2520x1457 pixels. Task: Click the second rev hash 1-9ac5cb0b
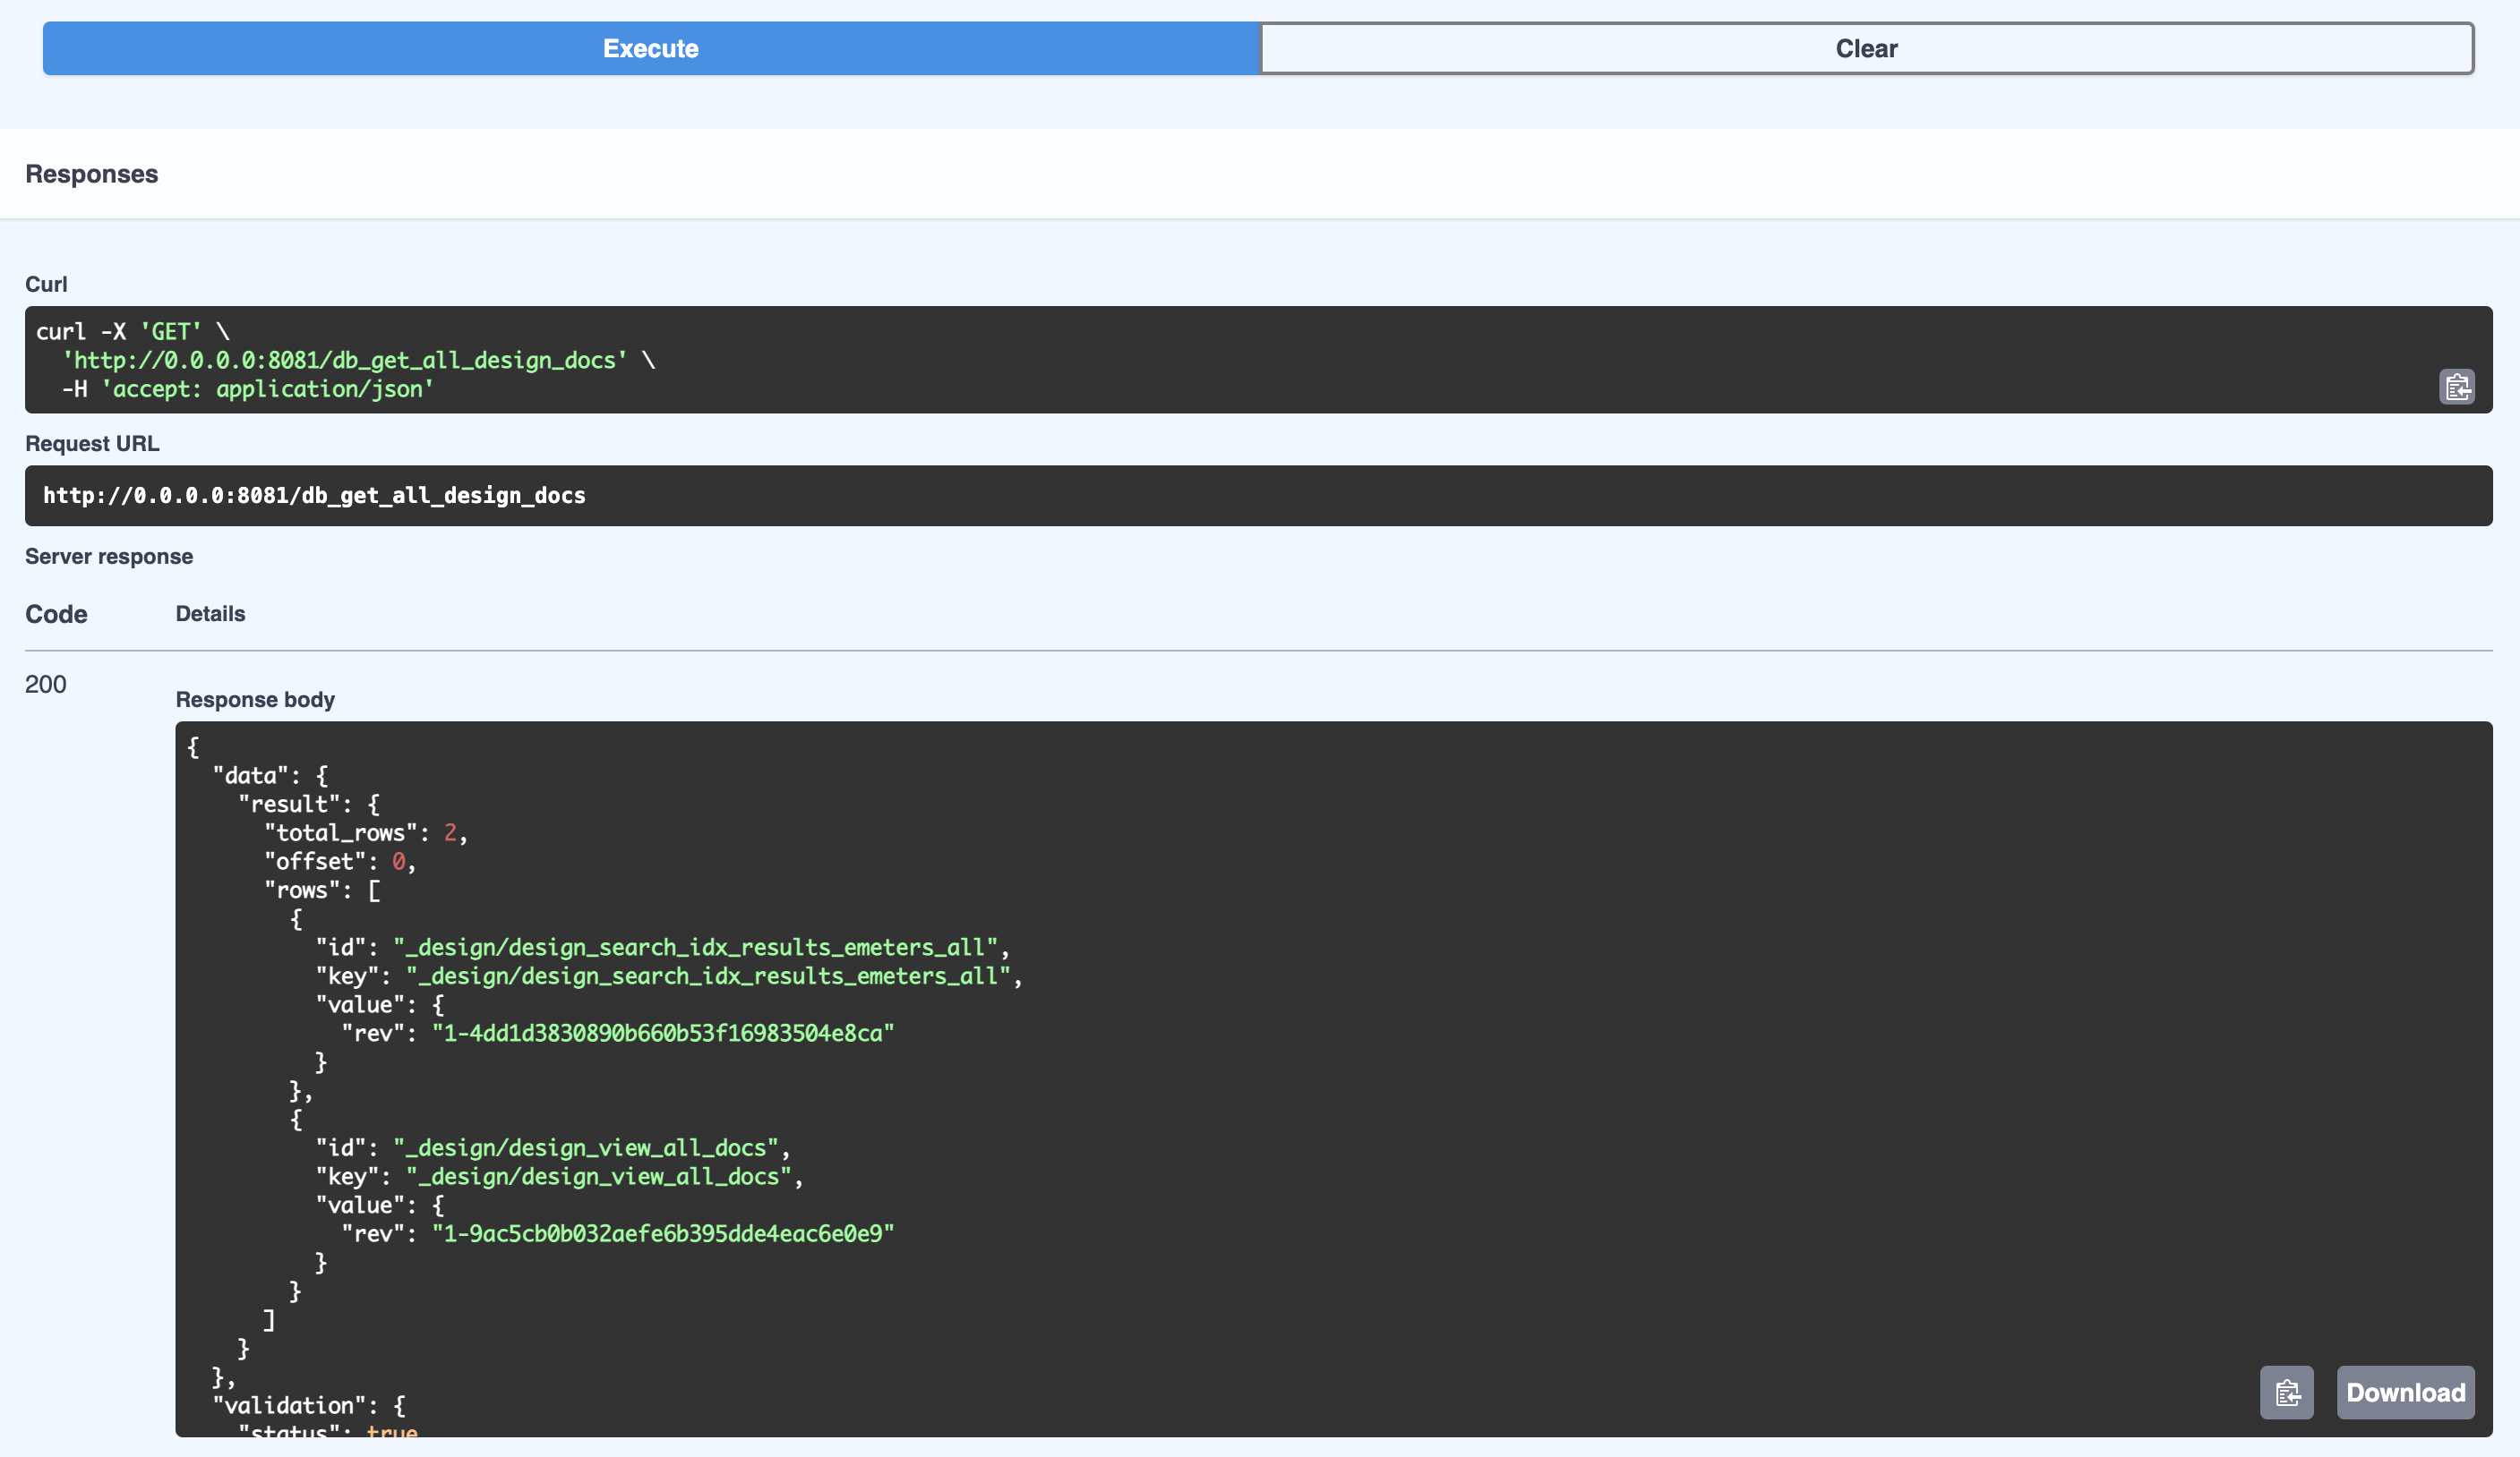tap(663, 1233)
